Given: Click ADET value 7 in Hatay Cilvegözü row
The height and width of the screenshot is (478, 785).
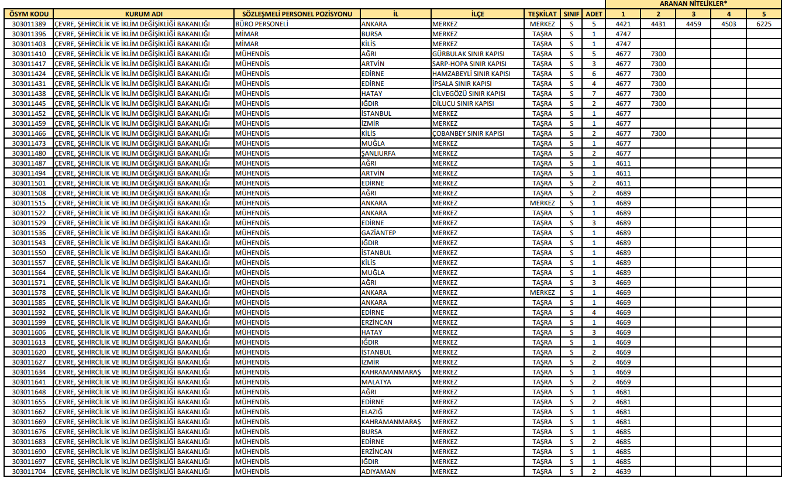Looking at the screenshot, I should point(594,94).
